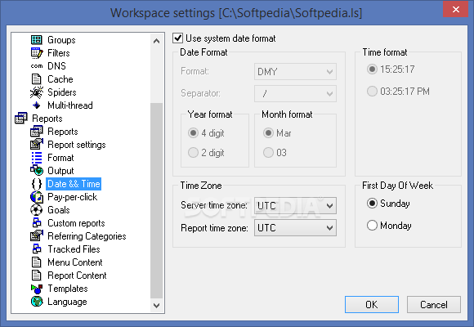This screenshot has width=474, height=327.
Task: Click the Referring Categories icon
Action: (x=37, y=236)
